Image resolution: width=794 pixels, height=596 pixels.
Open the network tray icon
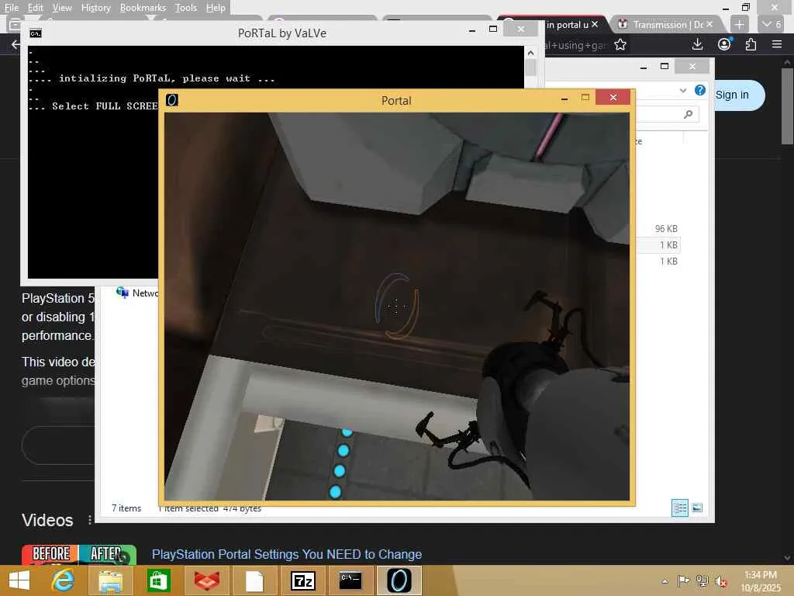tap(702, 580)
